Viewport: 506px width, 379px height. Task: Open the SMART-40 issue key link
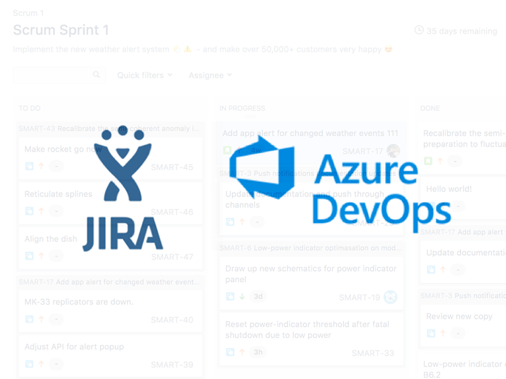[x=172, y=320]
